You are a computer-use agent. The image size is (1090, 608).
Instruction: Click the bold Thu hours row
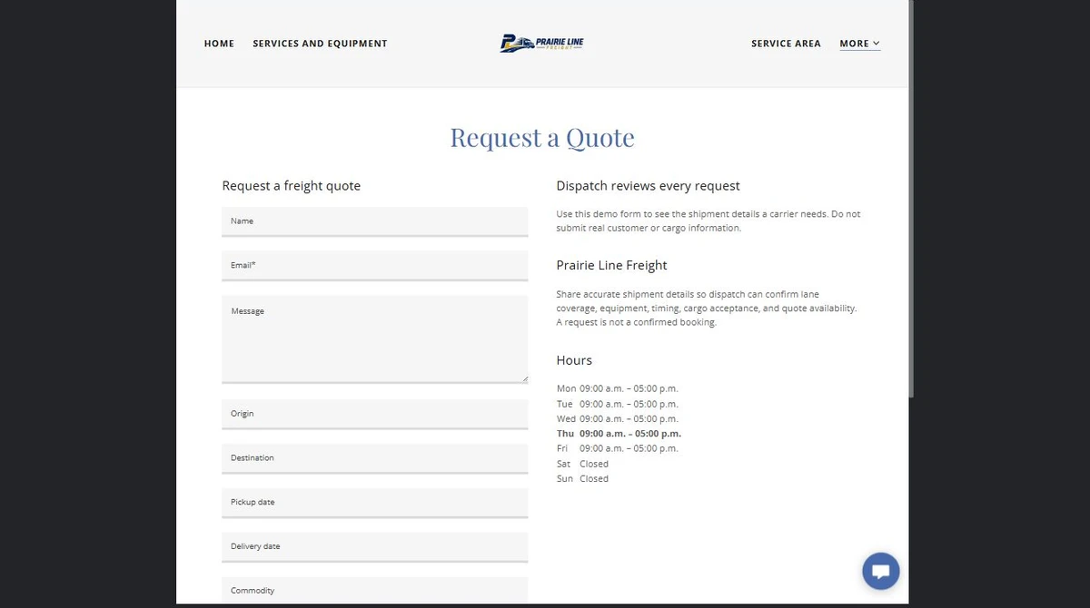619,434
